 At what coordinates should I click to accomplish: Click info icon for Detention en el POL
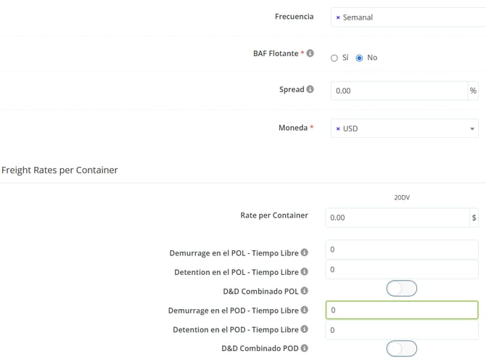305,273
